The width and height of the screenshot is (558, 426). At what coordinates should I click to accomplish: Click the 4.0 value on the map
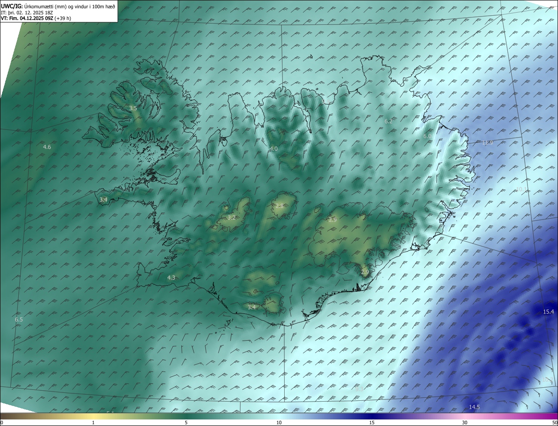(274, 149)
